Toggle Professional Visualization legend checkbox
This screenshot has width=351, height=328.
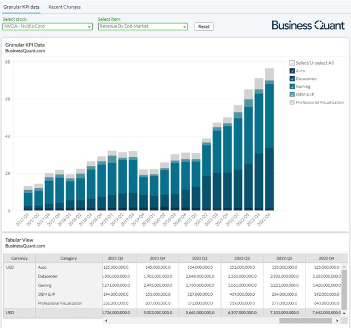[x=292, y=102]
